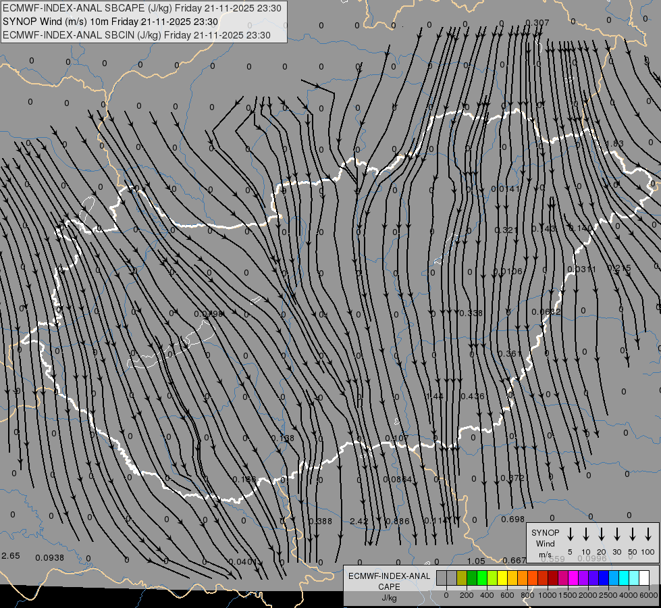Click the 100 m/s wind arrow in legend
This screenshot has height=608, width=661.
pos(648,534)
